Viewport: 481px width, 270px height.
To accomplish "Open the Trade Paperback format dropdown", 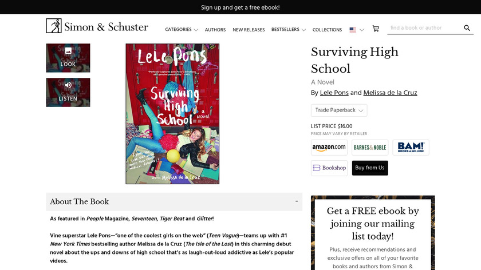I will (x=339, y=110).
